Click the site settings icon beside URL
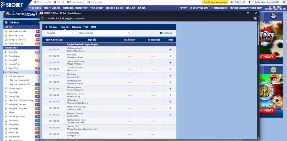 (42, 18)
